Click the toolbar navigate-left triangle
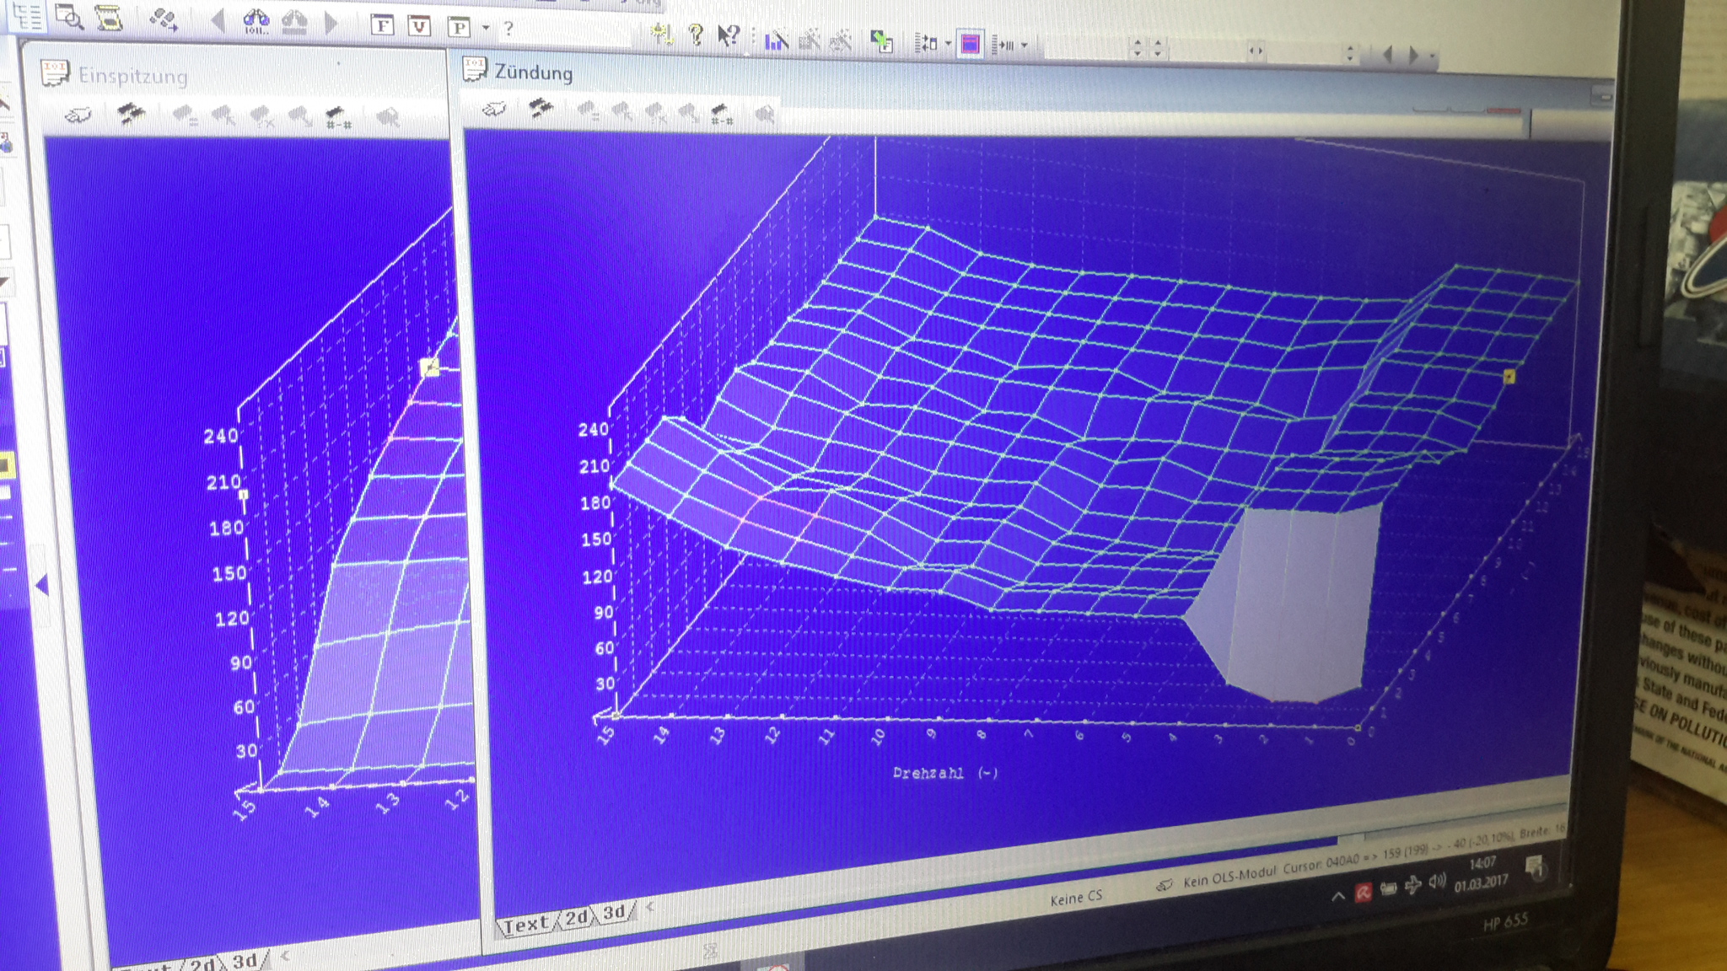Image resolution: width=1727 pixels, height=971 pixels. (1388, 55)
